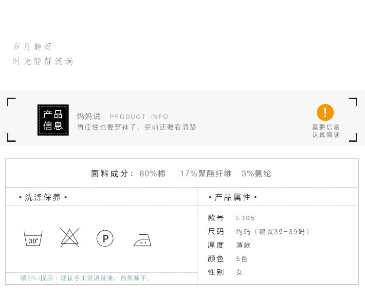Click the 均码（建议35-39码） size value

(273, 232)
